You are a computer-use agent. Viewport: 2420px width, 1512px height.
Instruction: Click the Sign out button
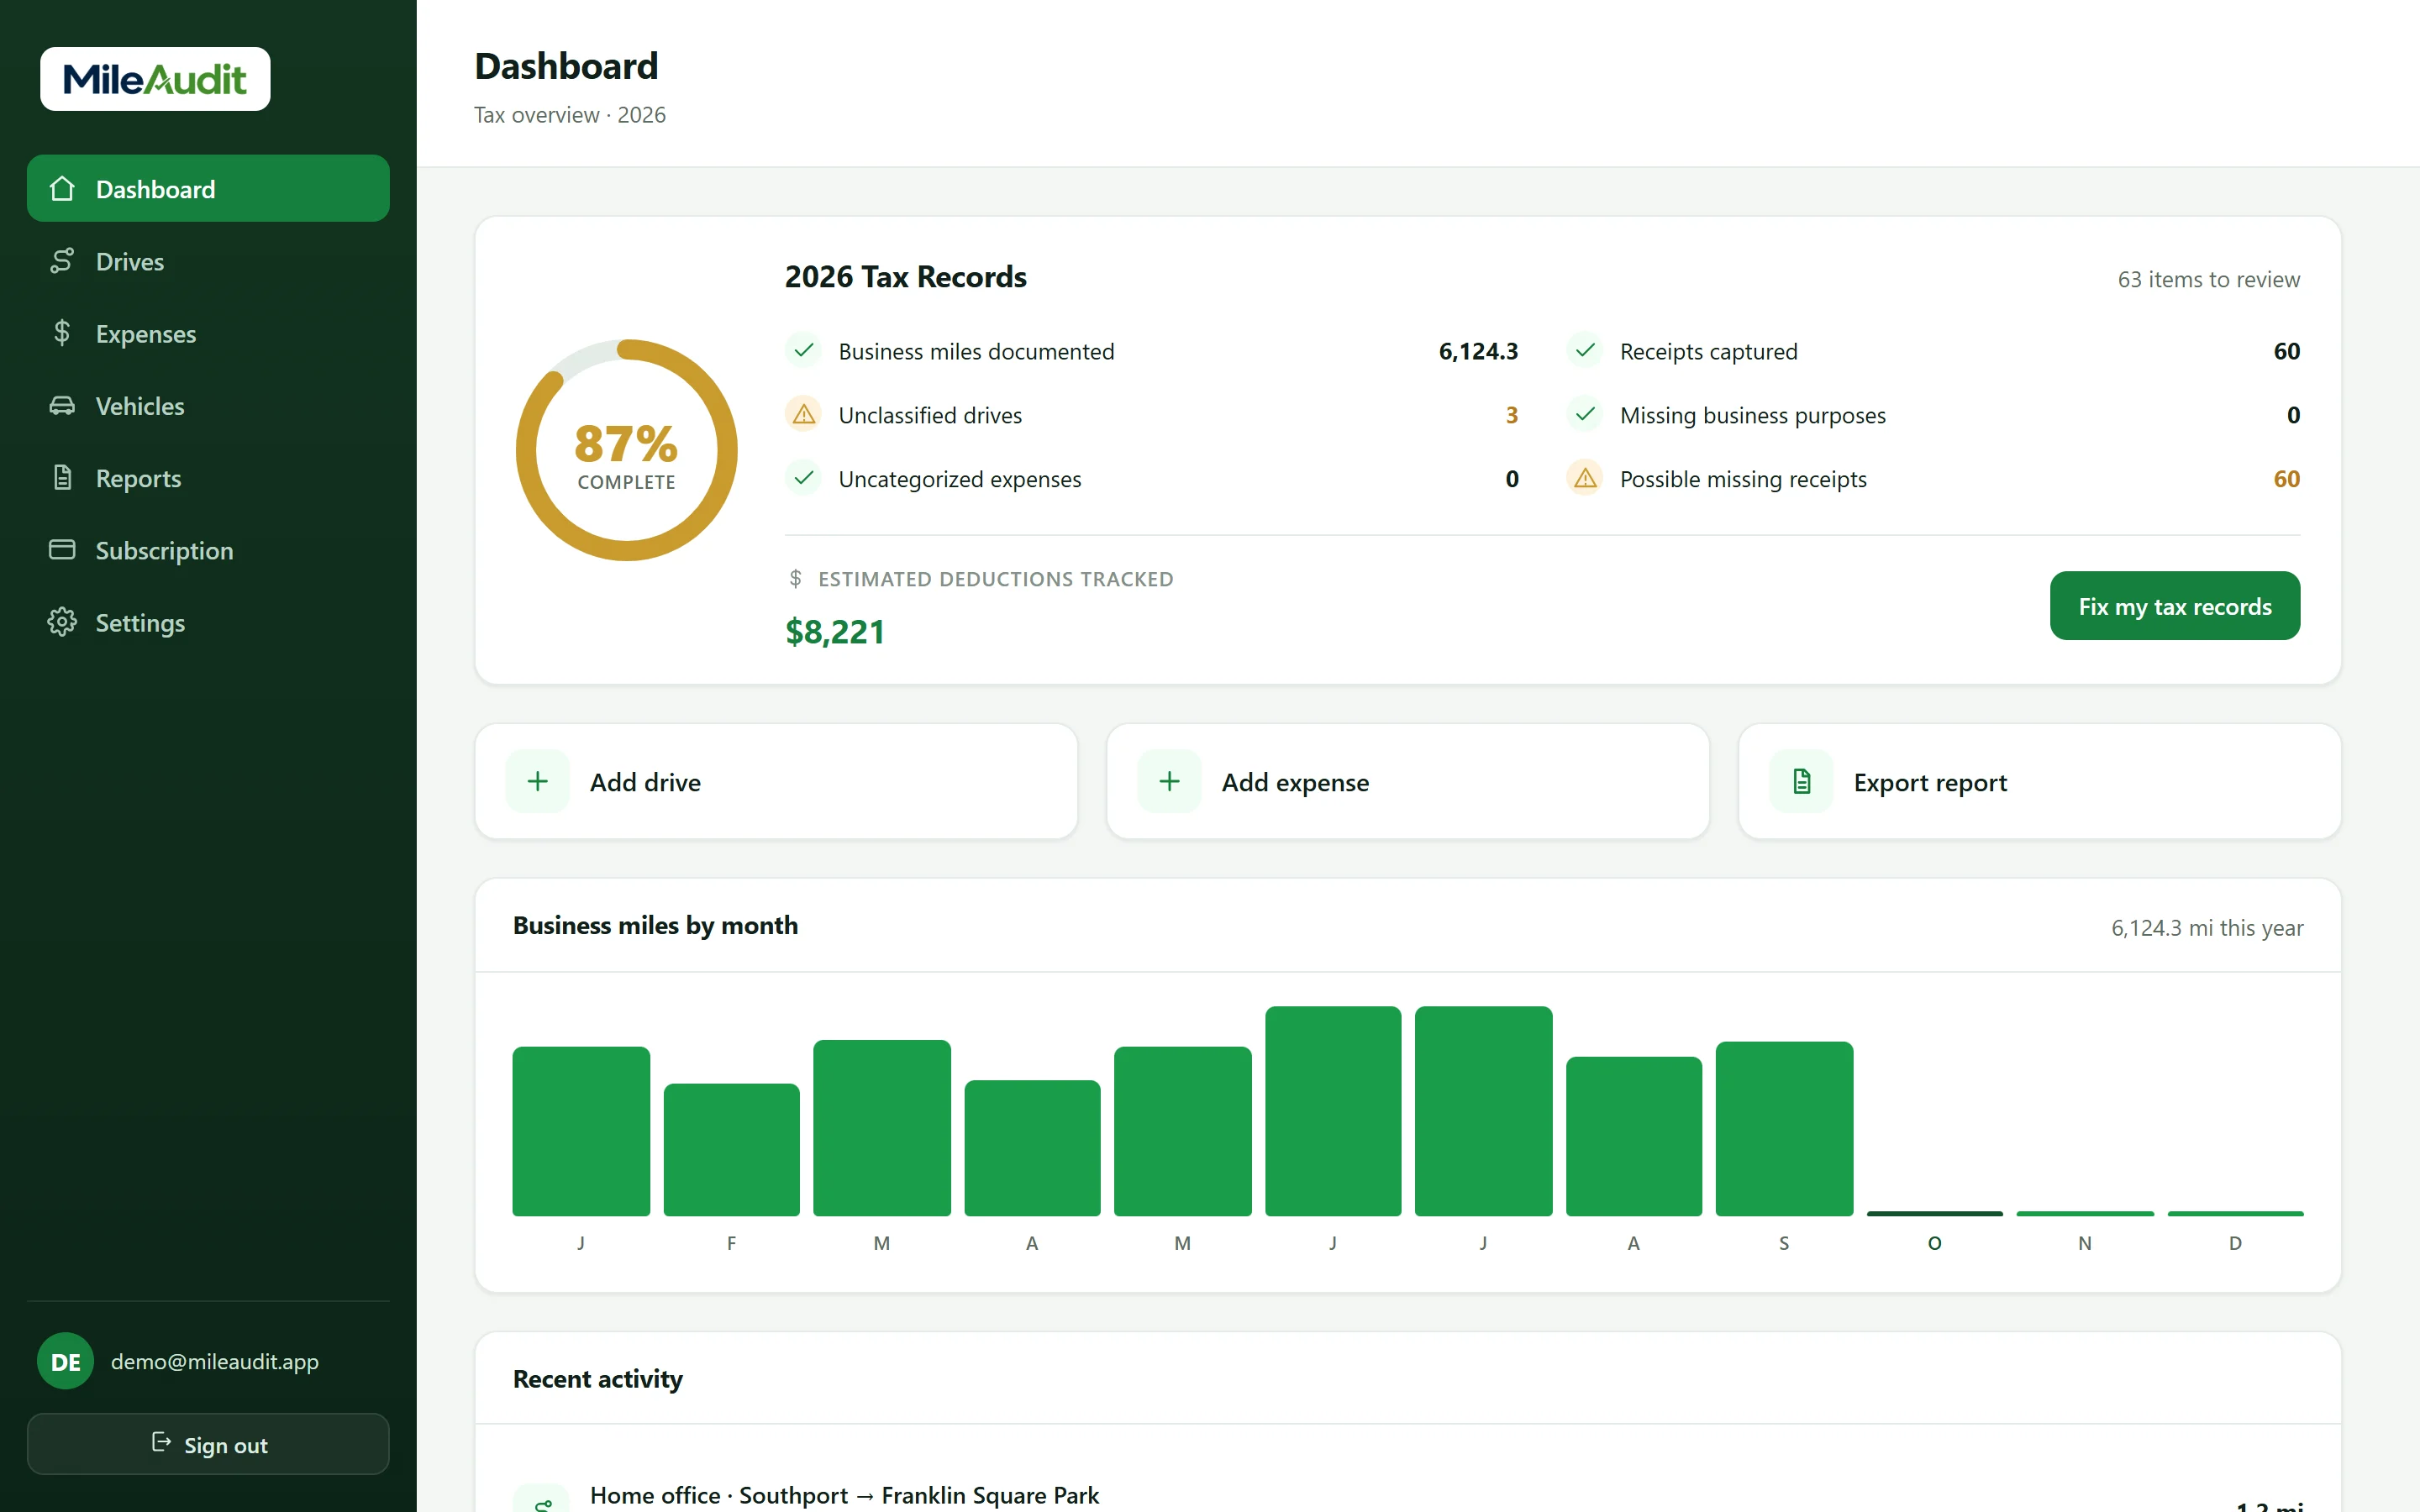(208, 1444)
